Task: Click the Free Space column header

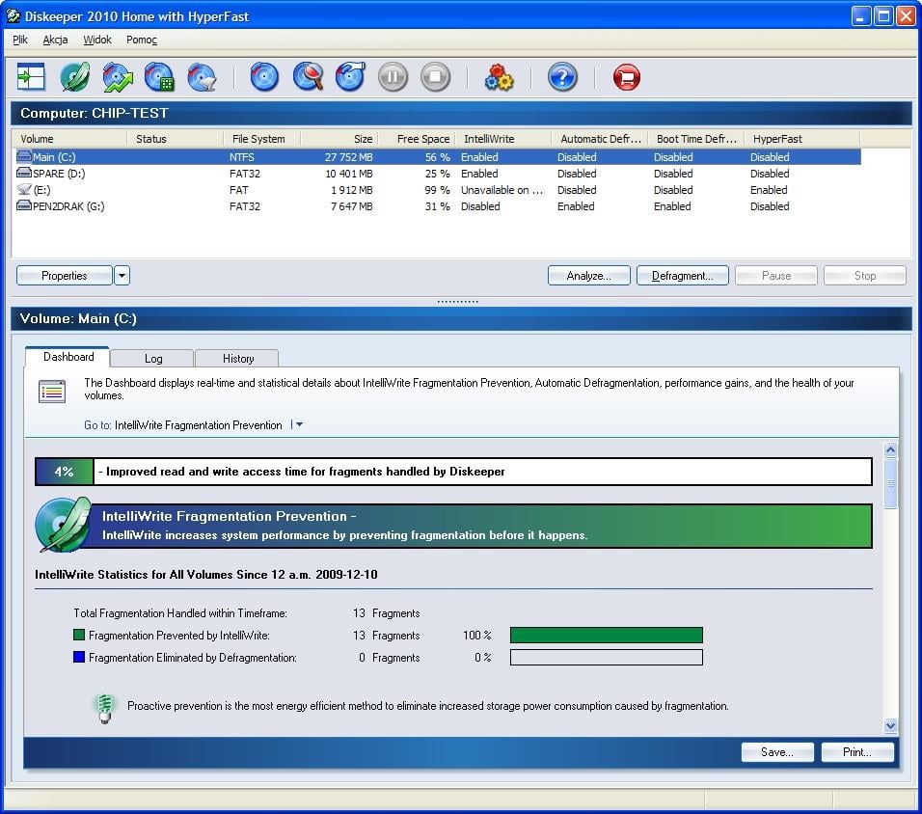Action: [416, 139]
